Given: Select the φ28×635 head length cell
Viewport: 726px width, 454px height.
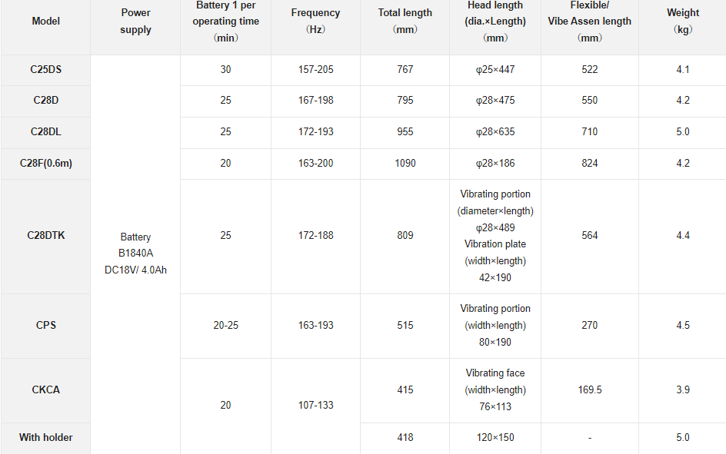Looking at the screenshot, I should click(495, 132).
